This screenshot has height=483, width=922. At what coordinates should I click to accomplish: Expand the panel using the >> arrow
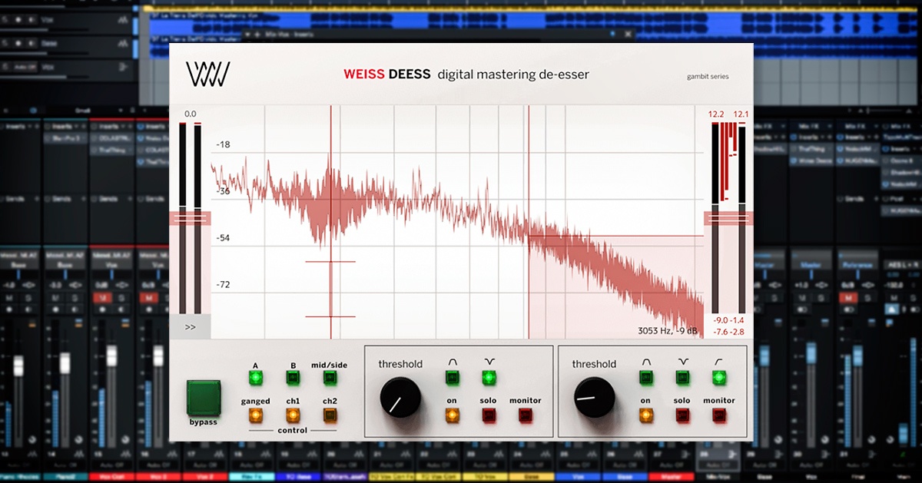(x=190, y=327)
